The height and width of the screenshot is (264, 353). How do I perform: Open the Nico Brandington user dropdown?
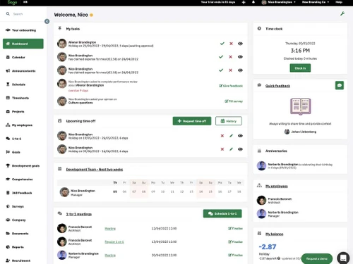[279, 2]
